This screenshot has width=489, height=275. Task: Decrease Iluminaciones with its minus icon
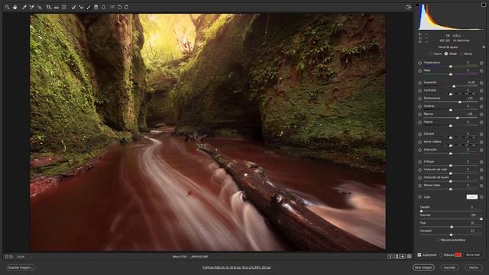[419, 99]
